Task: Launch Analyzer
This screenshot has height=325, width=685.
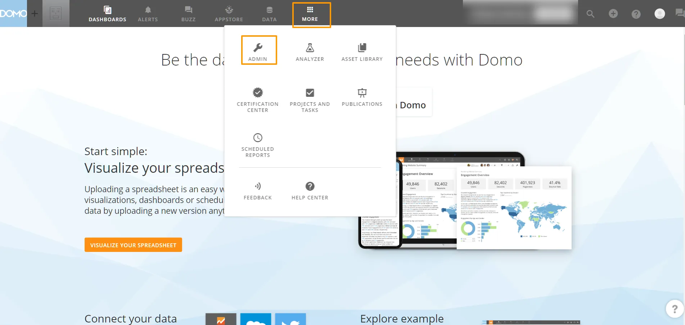Action: 310,52
